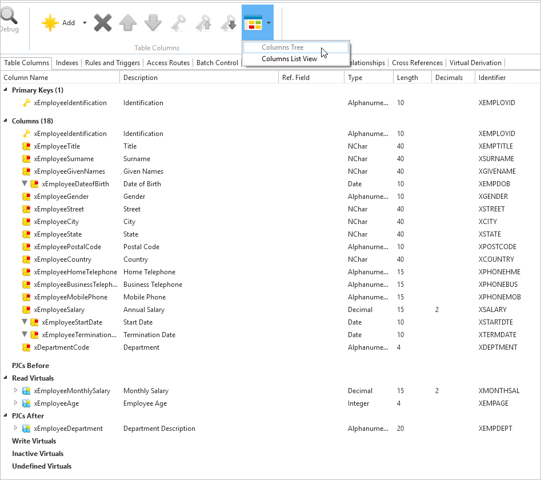
Task: Click the xEmployeeState column icon
Action: click(x=26, y=234)
